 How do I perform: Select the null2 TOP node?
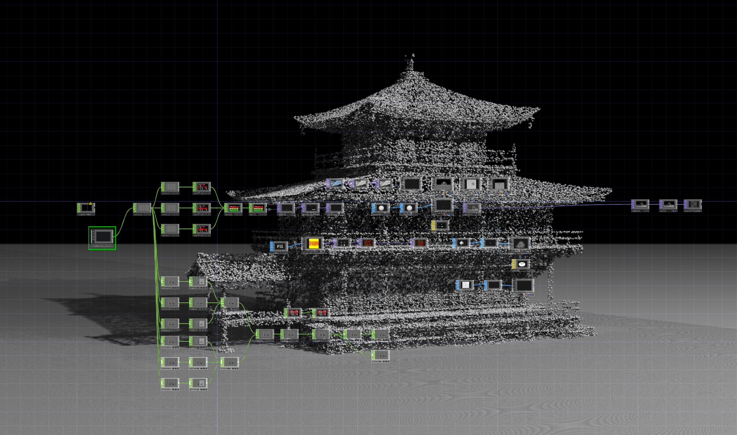[669, 204]
